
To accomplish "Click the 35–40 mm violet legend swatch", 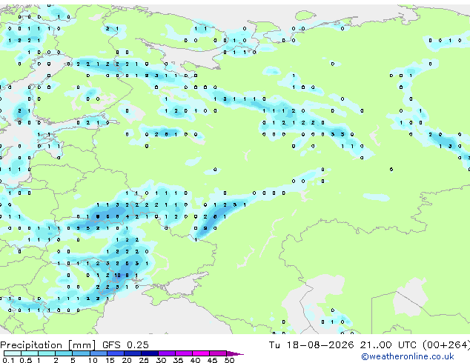I will tap(183, 353).
